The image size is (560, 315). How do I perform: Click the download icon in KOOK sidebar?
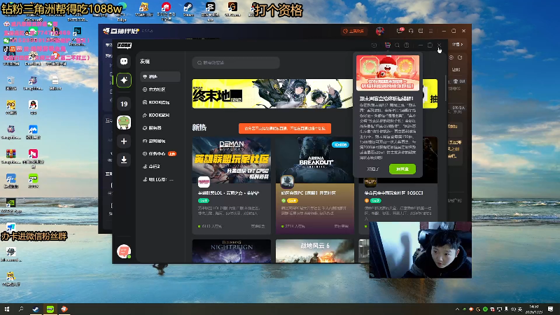(124, 160)
